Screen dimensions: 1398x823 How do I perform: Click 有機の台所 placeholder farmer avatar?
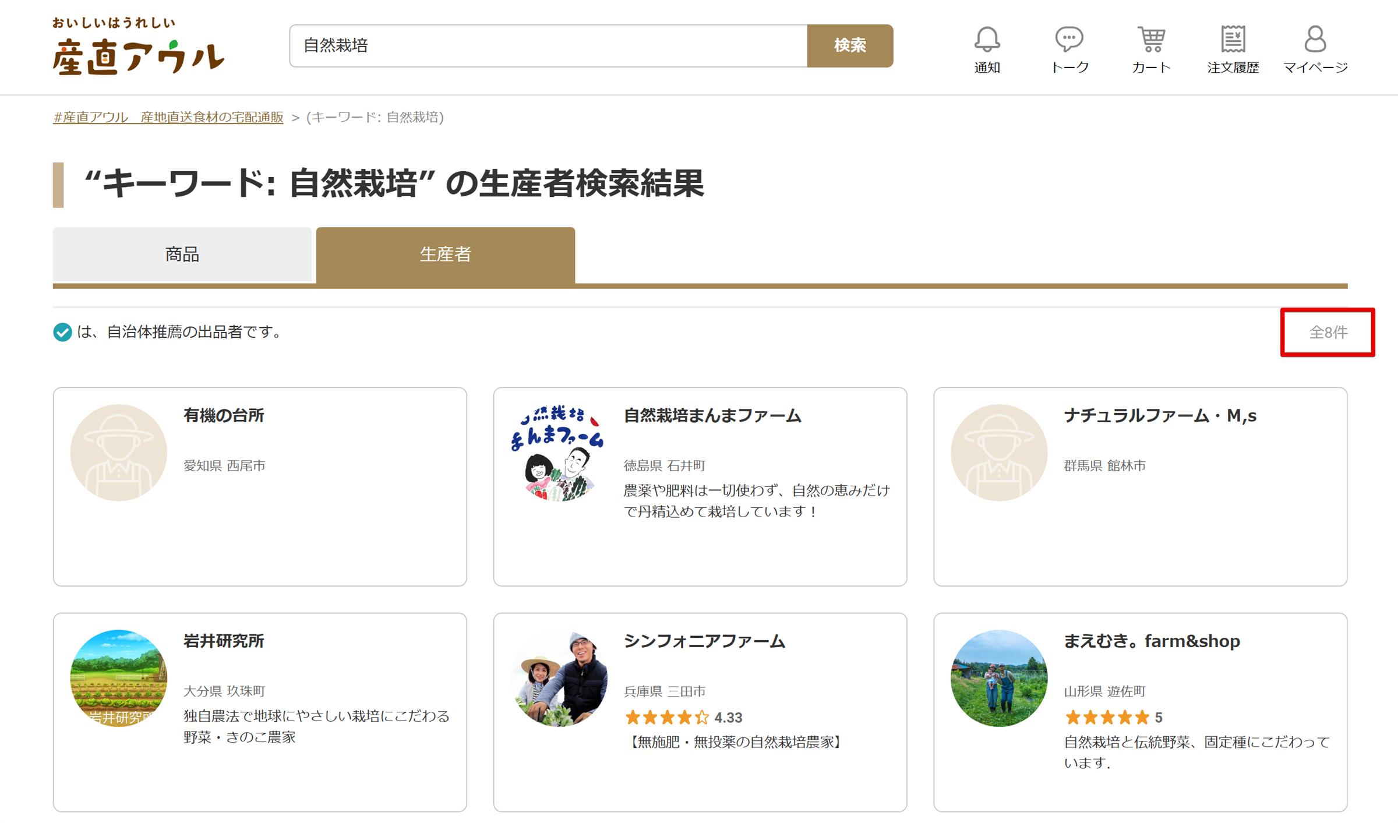[x=119, y=453]
